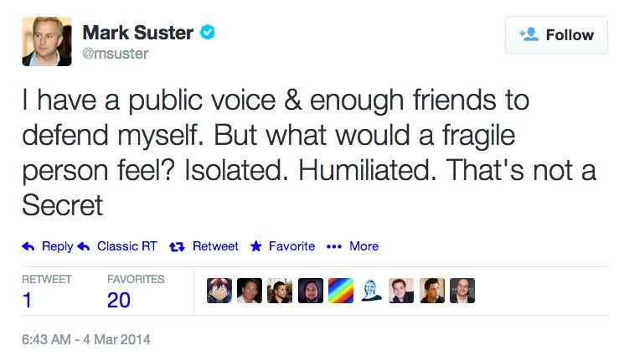The height and width of the screenshot is (361, 624).
Task: Open the @msuster handle link
Action: pyautogui.click(x=115, y=54)
